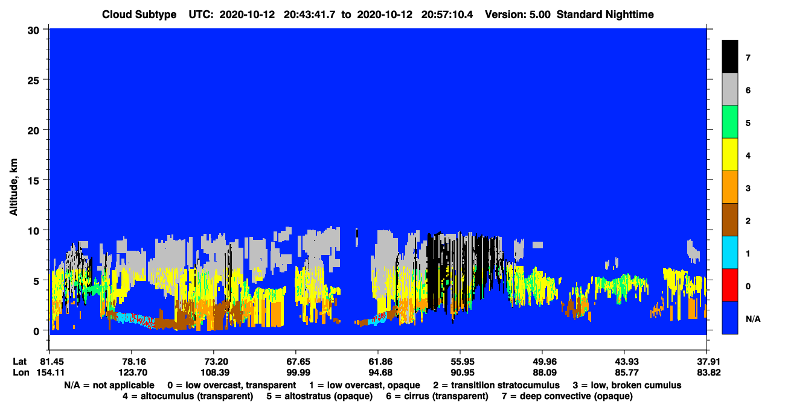Click the gray colorbar swatch for value 6
Viewport: 785px width, 402px height.
click(x=730, y=90)
